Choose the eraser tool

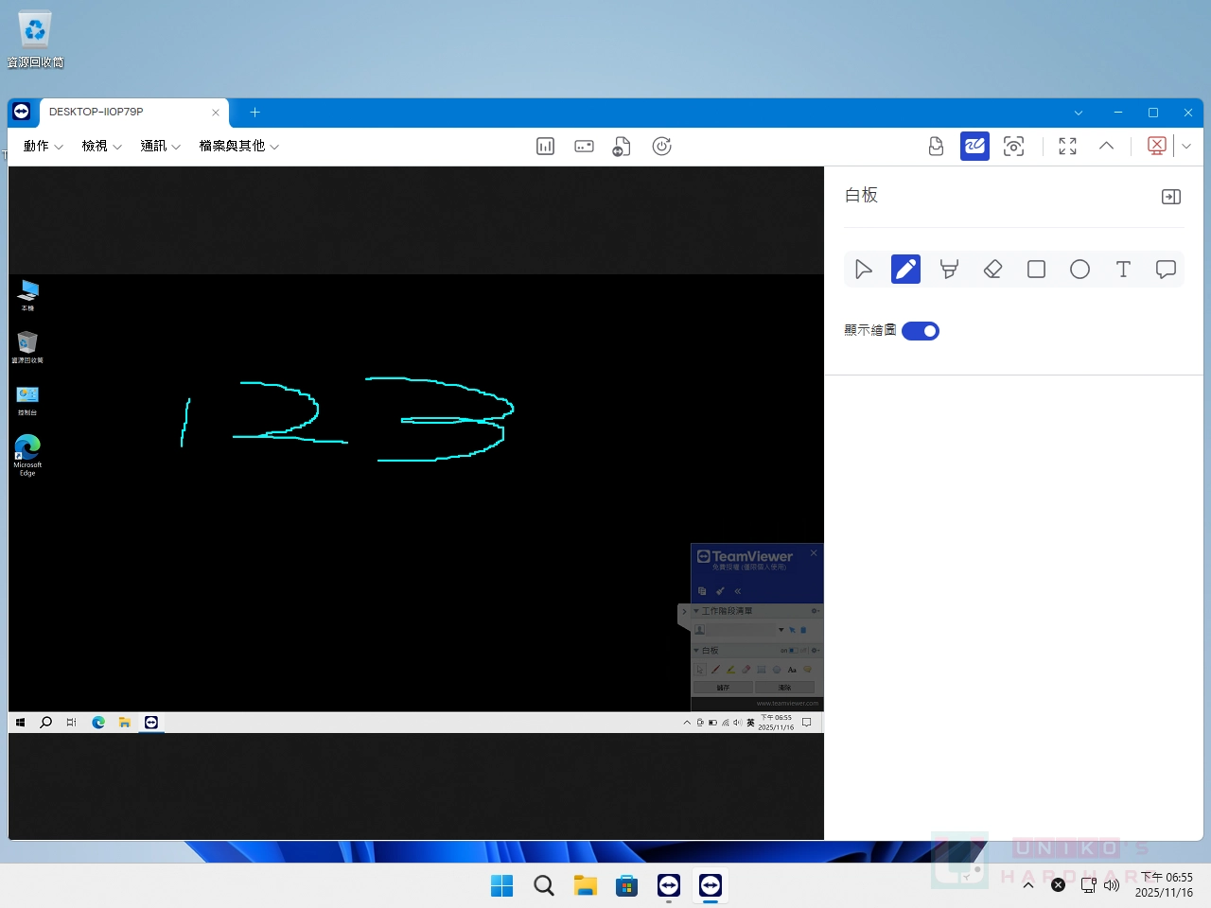coord(992,270)
